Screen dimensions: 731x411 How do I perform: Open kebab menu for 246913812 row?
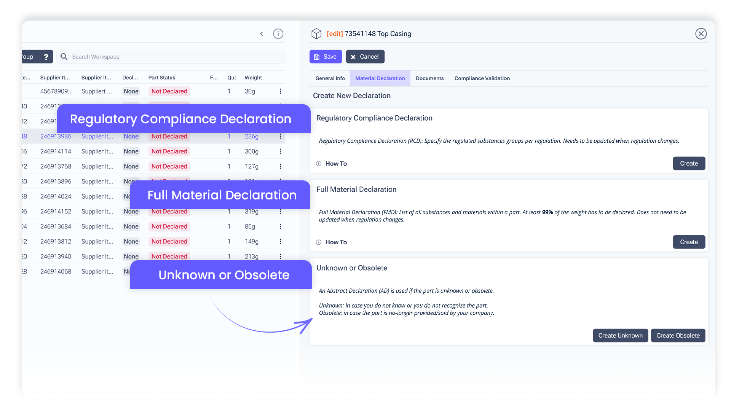(x=280, y=241)
